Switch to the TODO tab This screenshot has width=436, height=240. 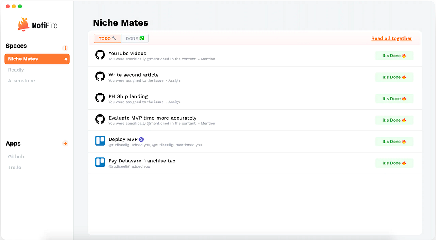[x=107, y=38]
